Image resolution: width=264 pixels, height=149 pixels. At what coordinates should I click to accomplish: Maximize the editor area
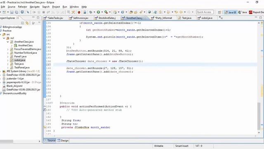(x=261, y=17)
